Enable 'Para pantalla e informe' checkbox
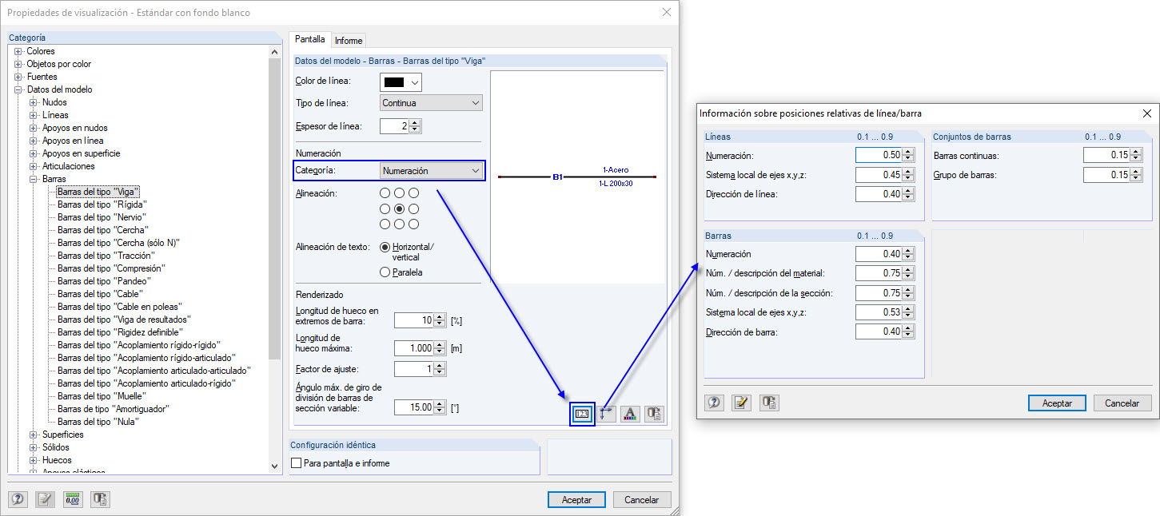Screen dimensions: 1160x516 (x=296, y=462)
